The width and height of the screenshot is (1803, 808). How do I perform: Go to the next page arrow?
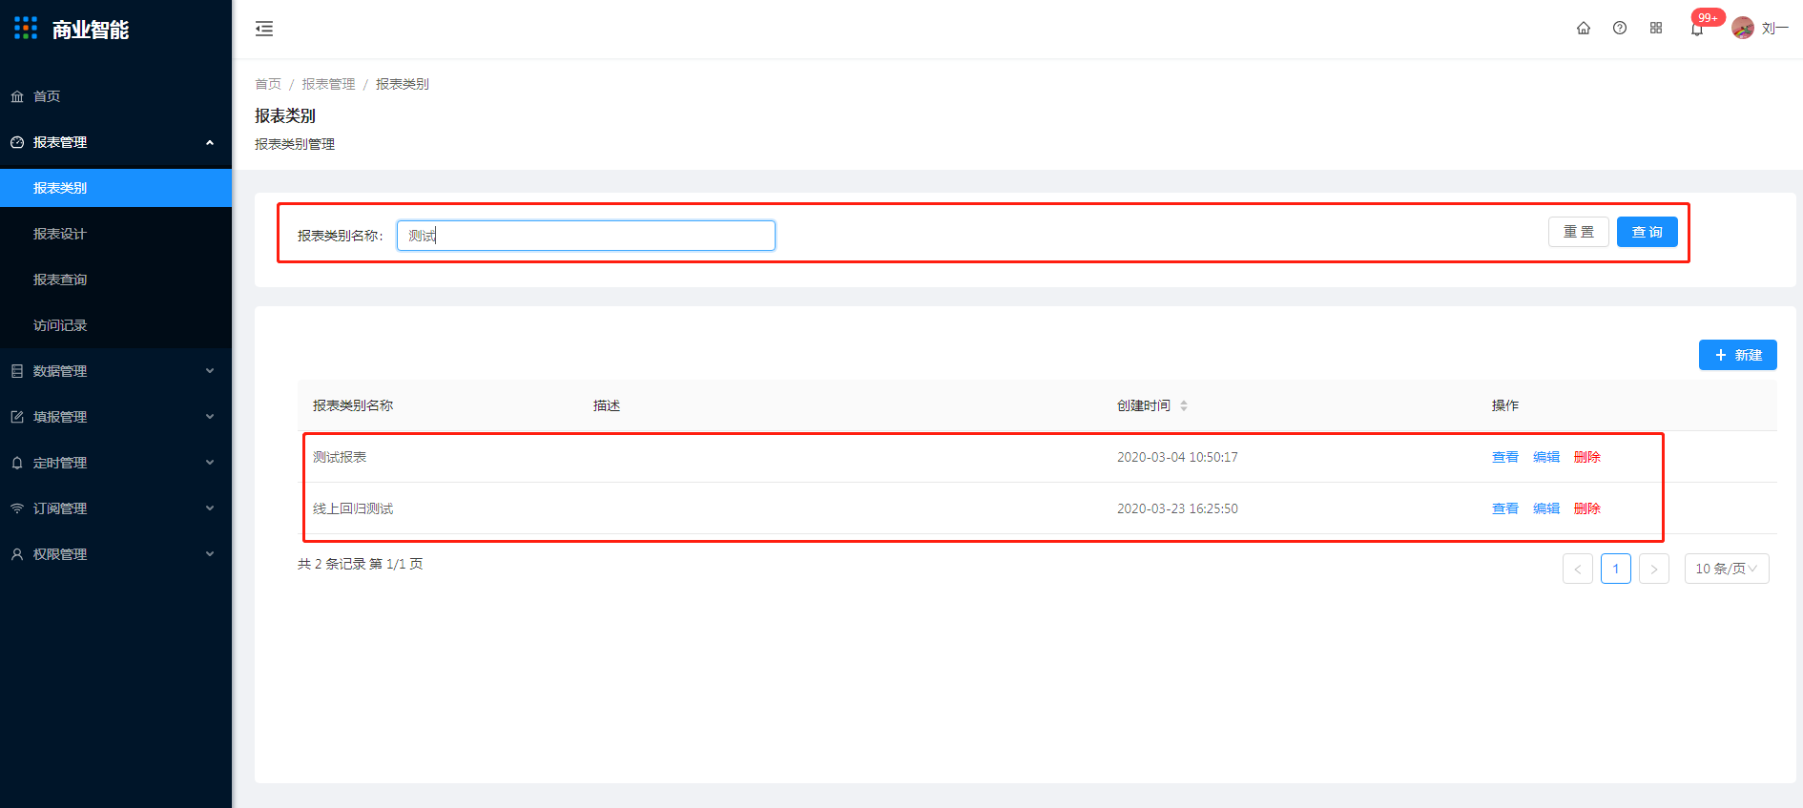1654,569
